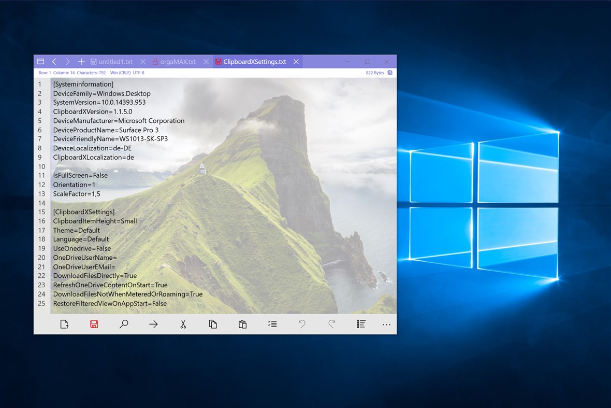This screenshot has width=611, height=408.
Task: Click the Win (CRLF) line-ending indicator
Action: pos(120,73)
